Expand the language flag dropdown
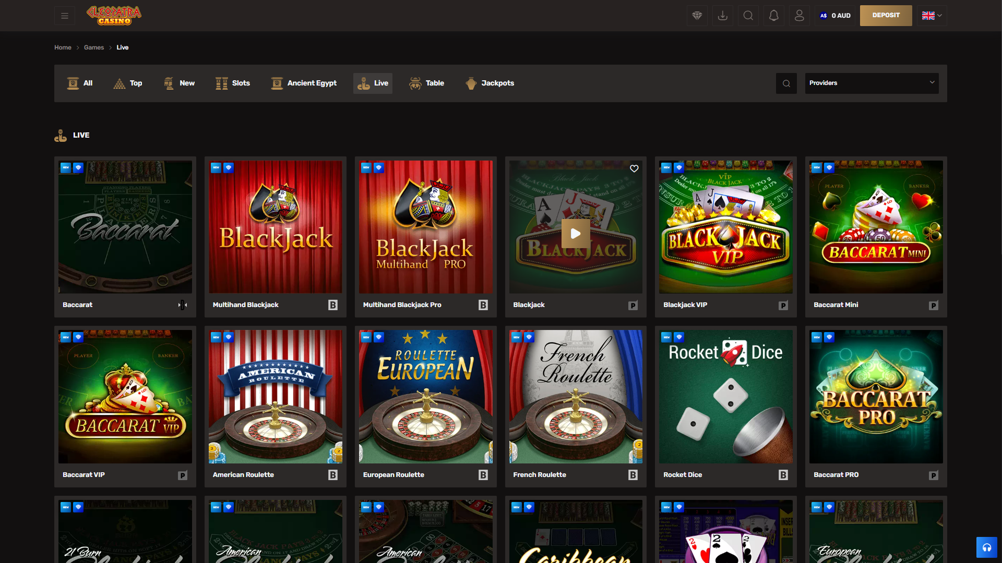1002x563 pixels. [x=932, y=16]
